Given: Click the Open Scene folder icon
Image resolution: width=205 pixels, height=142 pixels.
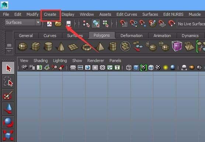Looking at the screenshot, I should (x=58, y=24).
